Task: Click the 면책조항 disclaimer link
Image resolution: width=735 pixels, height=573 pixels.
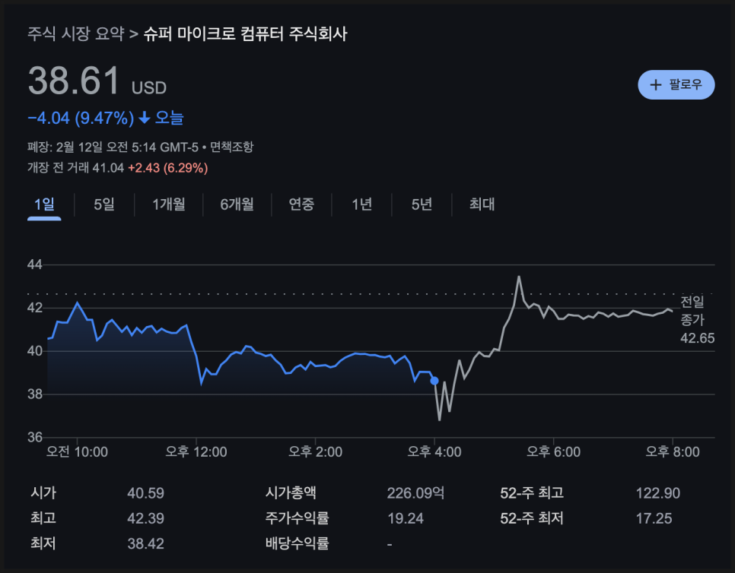Action: 231,147
